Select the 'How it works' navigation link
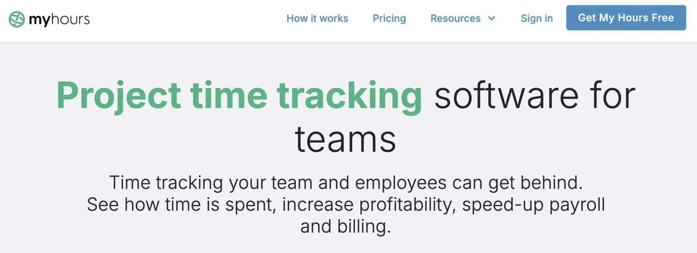The width and height of the screenshot is (697, 253). [x=317, y=18]
